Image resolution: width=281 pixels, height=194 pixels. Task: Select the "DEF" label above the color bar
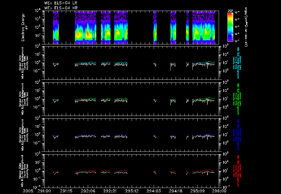click(230, 11)
